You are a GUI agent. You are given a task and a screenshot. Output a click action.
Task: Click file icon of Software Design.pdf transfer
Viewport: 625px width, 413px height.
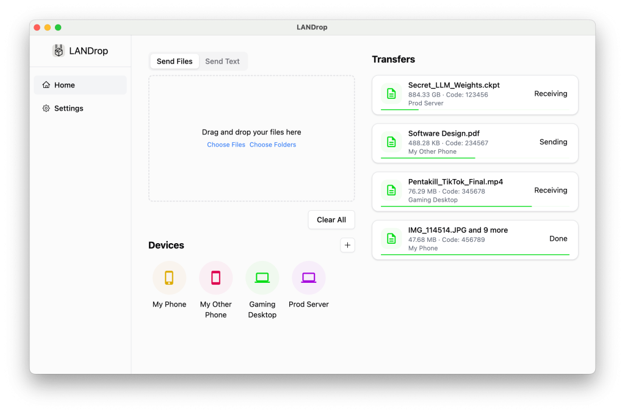[x=391, y=142]
